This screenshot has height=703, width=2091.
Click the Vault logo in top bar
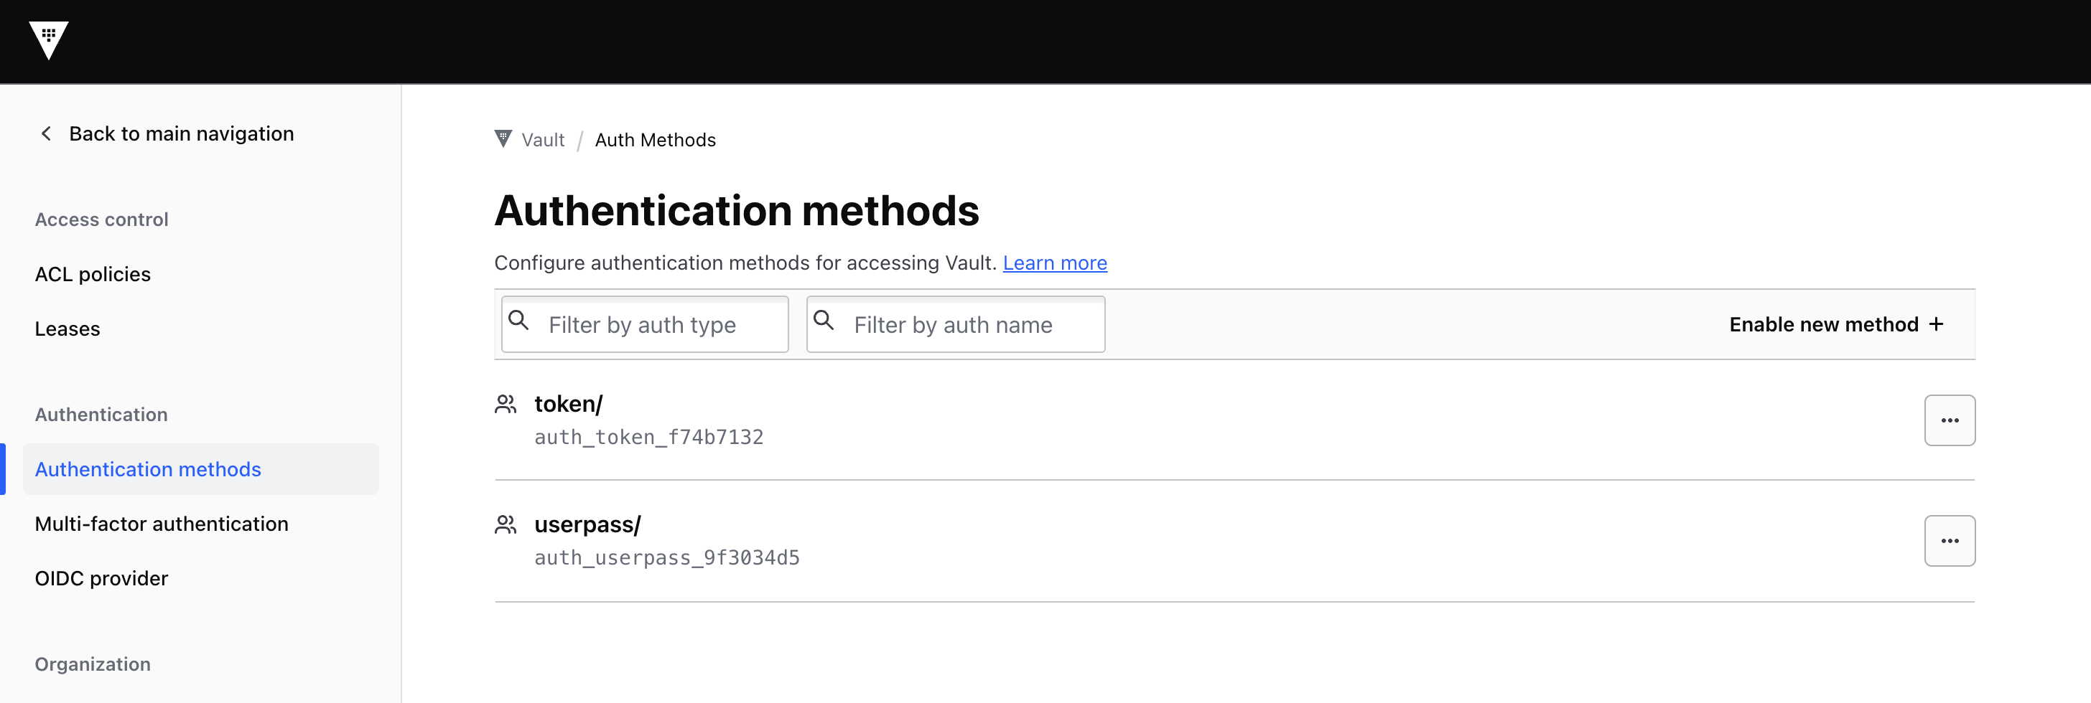(49, 41)
